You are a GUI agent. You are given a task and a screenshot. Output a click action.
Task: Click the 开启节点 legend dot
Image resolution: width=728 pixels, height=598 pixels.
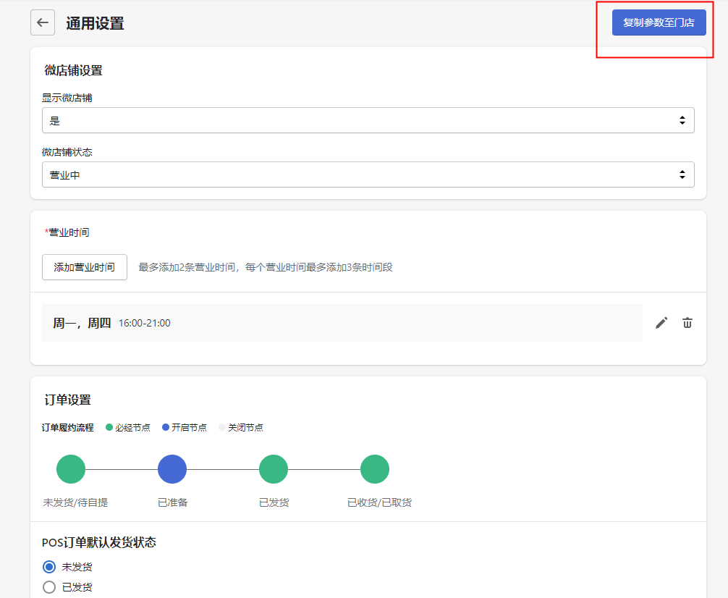point(165,427)
